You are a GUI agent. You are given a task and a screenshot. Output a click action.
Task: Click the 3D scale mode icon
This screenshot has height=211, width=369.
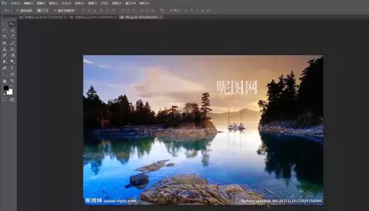pyautogui.click(x=209, y=10)
